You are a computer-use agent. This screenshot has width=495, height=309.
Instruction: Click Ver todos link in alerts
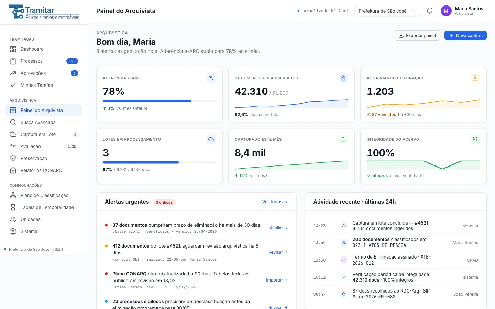click(275, 202)
